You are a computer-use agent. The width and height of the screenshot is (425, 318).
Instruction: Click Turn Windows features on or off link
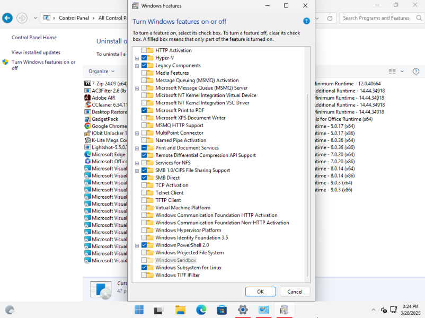[x=43, y=65]
